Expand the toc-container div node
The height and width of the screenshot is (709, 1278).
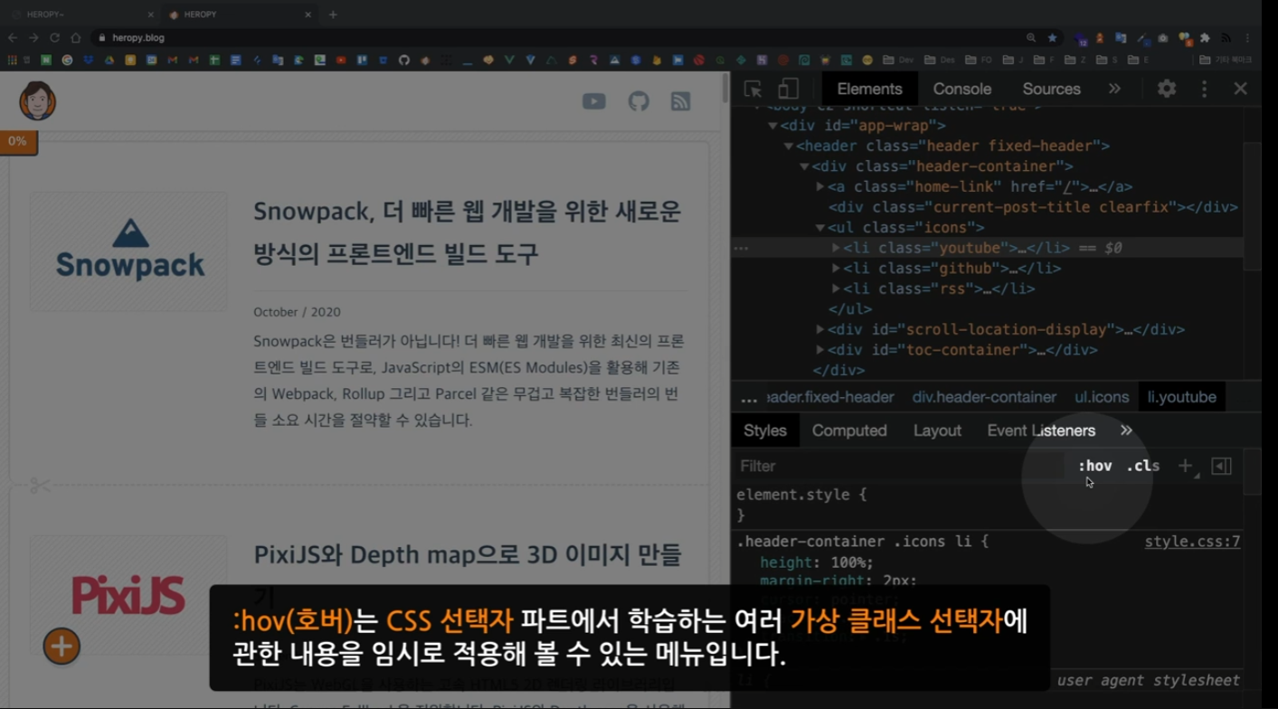(820, 350)
